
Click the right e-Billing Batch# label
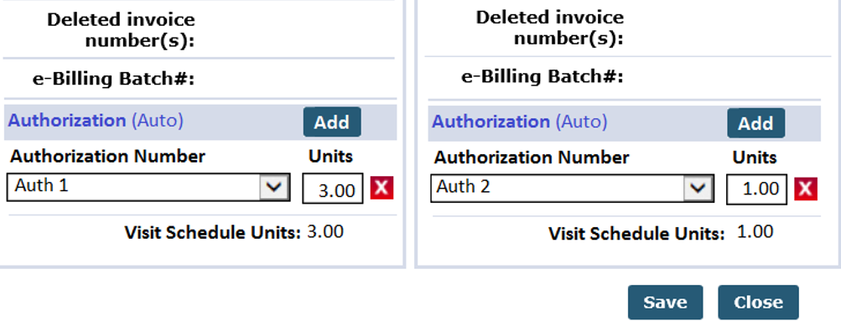542,76
